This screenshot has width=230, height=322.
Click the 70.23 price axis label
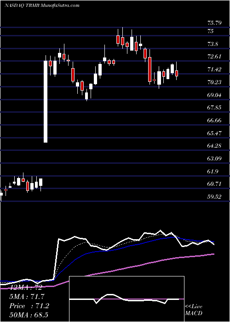(214, 82)
